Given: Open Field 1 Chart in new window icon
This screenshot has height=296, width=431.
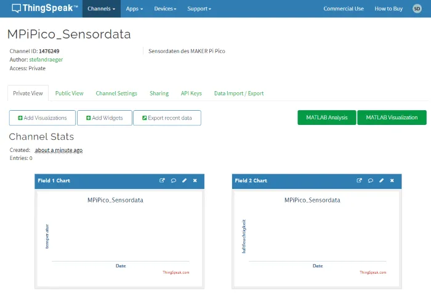Looking at the screenshot, I should pyautogui.click(x=162, y=181).
